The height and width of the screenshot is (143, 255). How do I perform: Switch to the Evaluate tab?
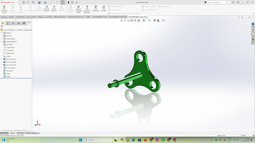(x=48, y=17)
